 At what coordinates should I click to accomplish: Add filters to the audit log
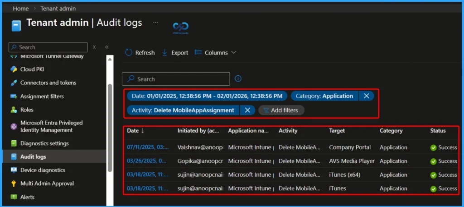click(281, 110)
